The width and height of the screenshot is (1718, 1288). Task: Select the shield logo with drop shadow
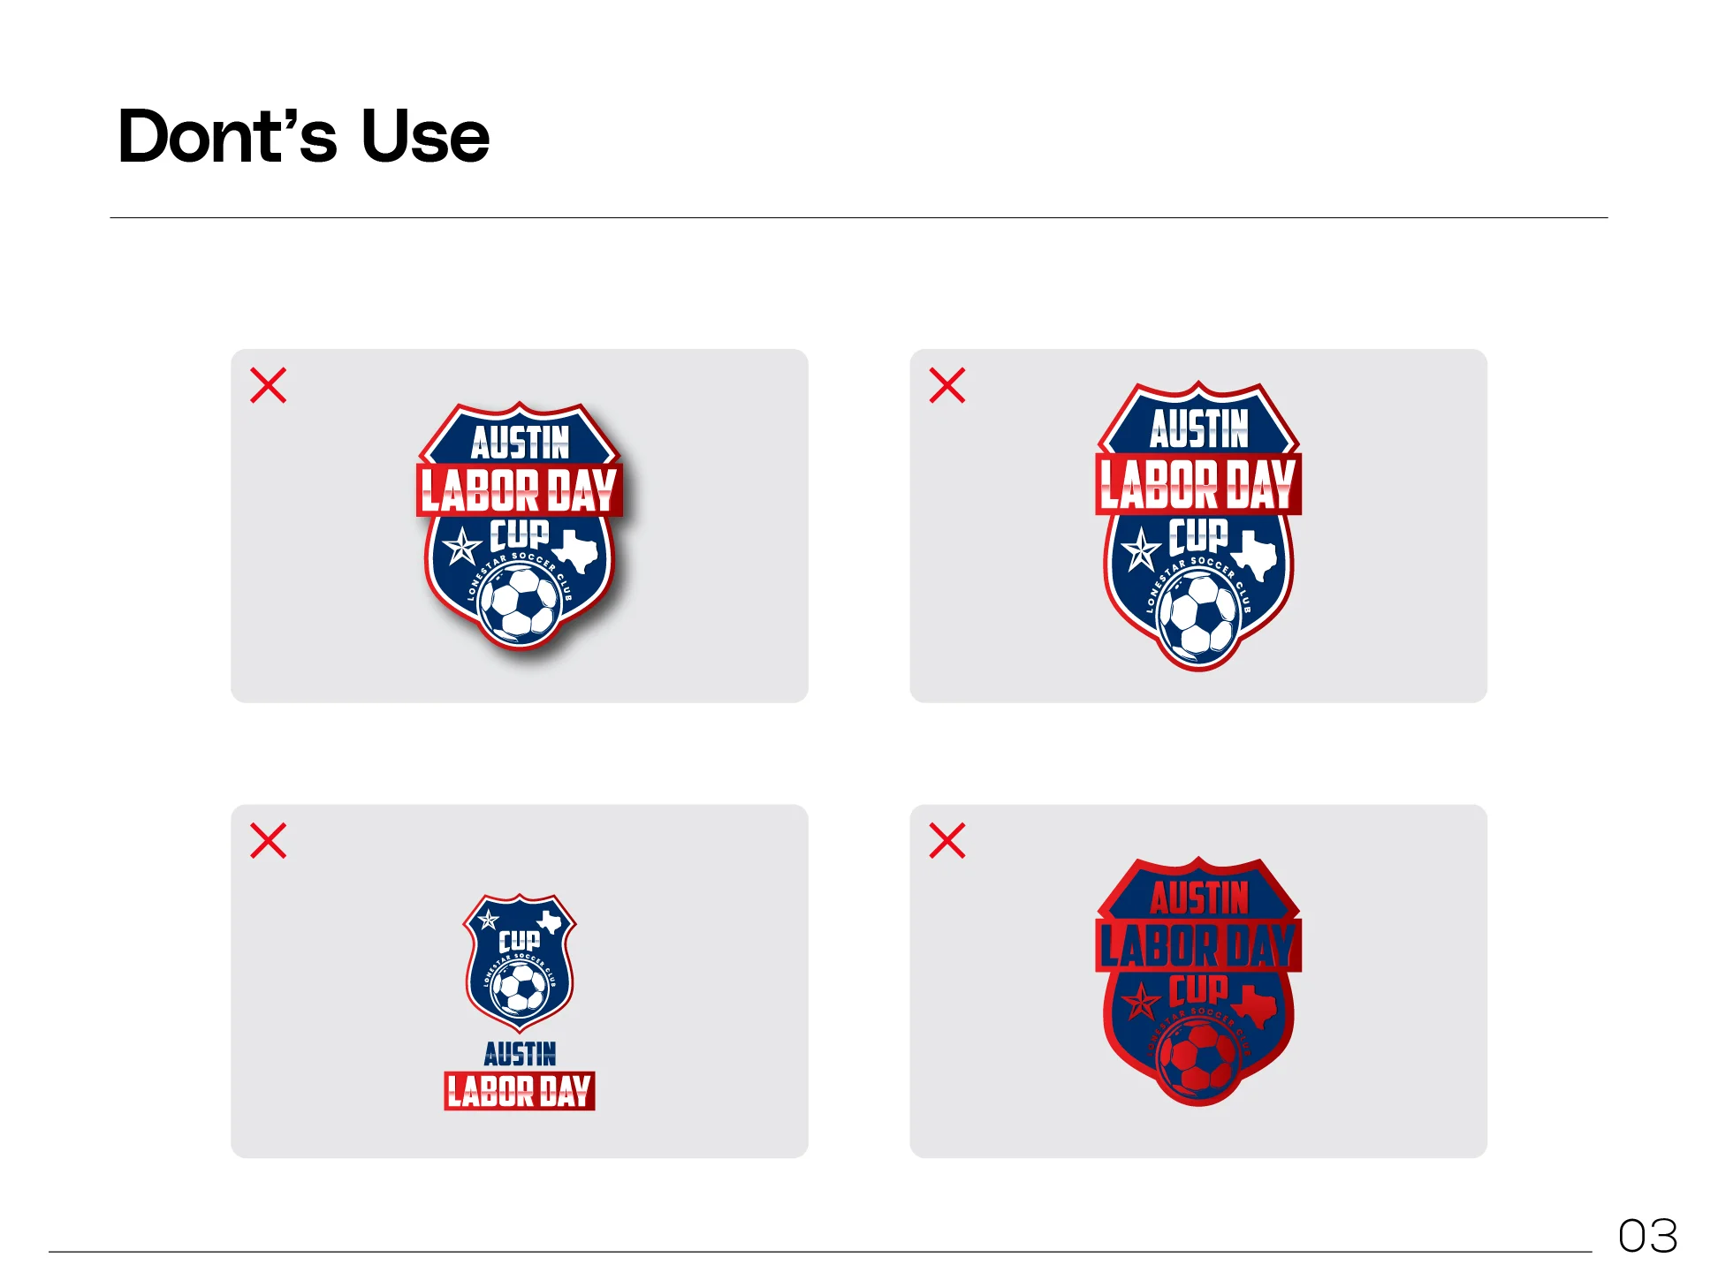click(x=521, y=527)
